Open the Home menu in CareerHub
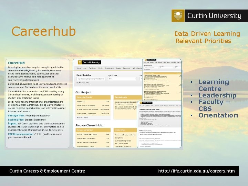The height and width of the screenshot is (186, 248). click(79, 68)
